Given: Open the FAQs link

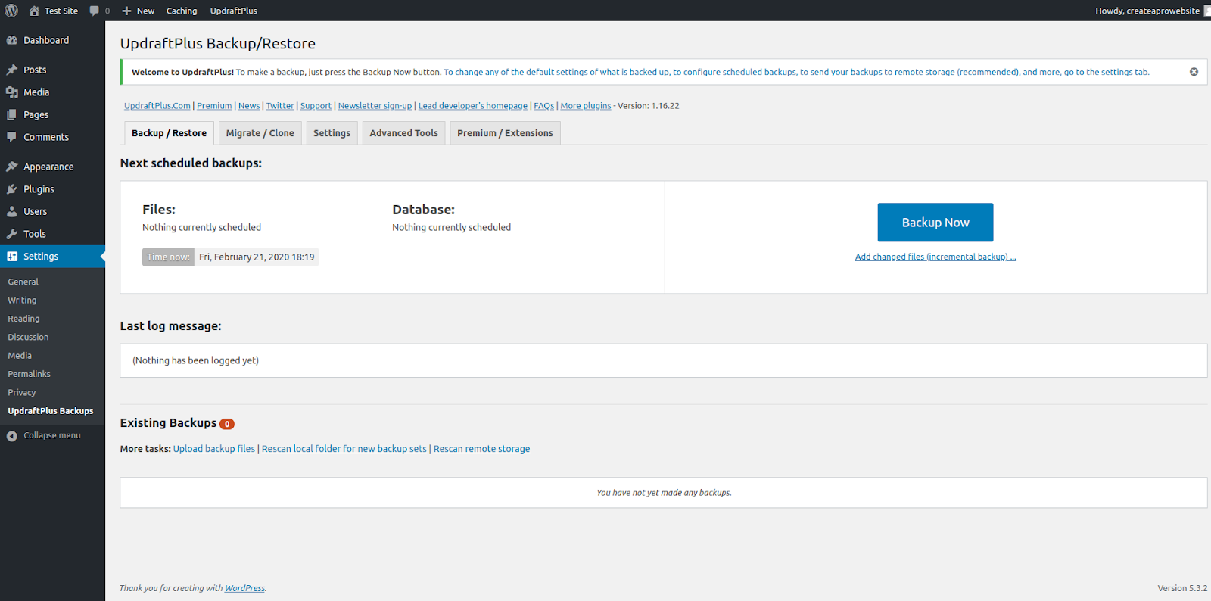Looking at the screenshot, I should [x=544, y=106].
